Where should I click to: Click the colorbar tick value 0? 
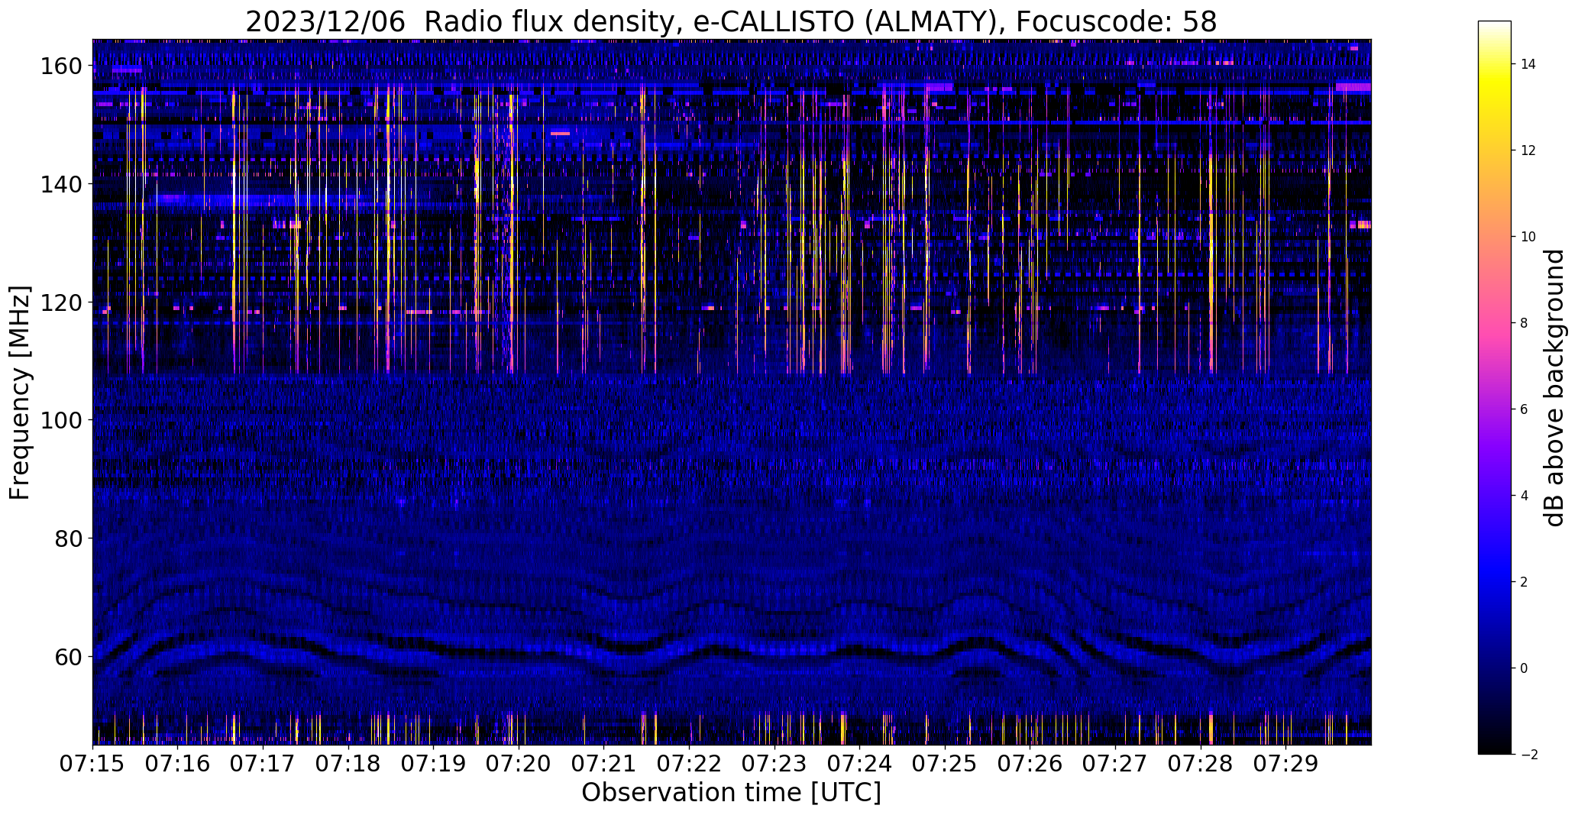pyautogui.click(x=1524, y=668)
